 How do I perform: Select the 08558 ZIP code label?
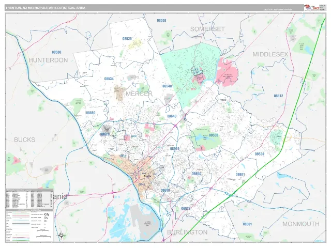pyautogui.click(x=161, y=21)
